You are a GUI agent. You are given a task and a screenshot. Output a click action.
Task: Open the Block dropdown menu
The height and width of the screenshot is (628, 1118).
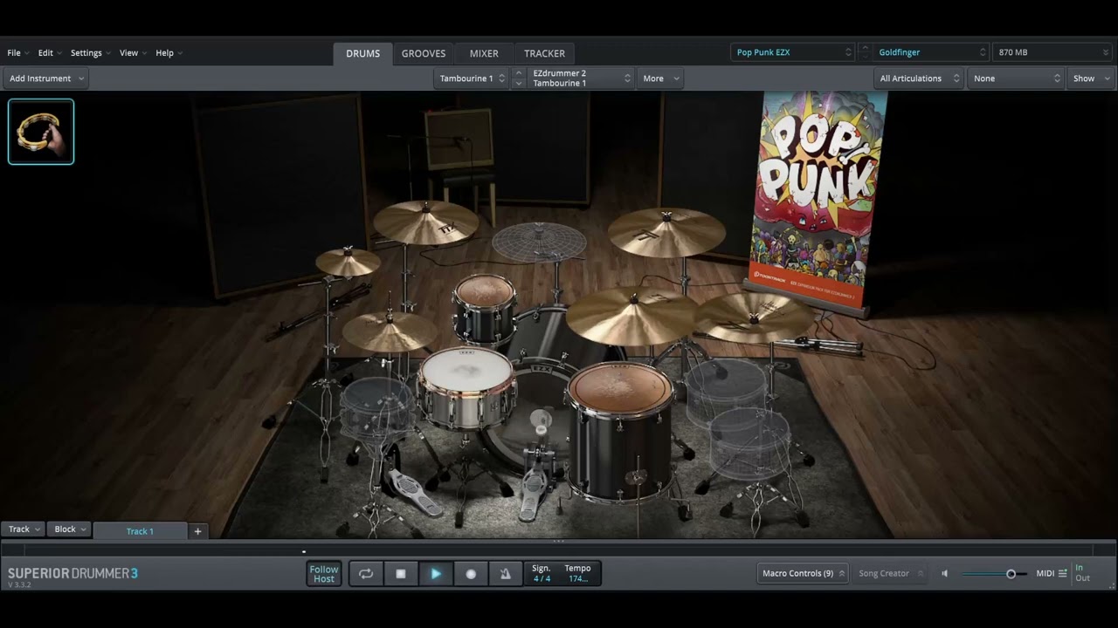point(70,529)
